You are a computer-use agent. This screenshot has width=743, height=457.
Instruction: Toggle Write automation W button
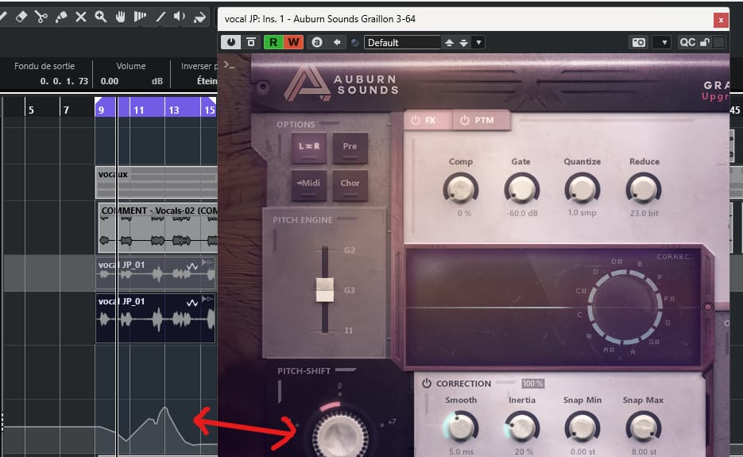293,42
